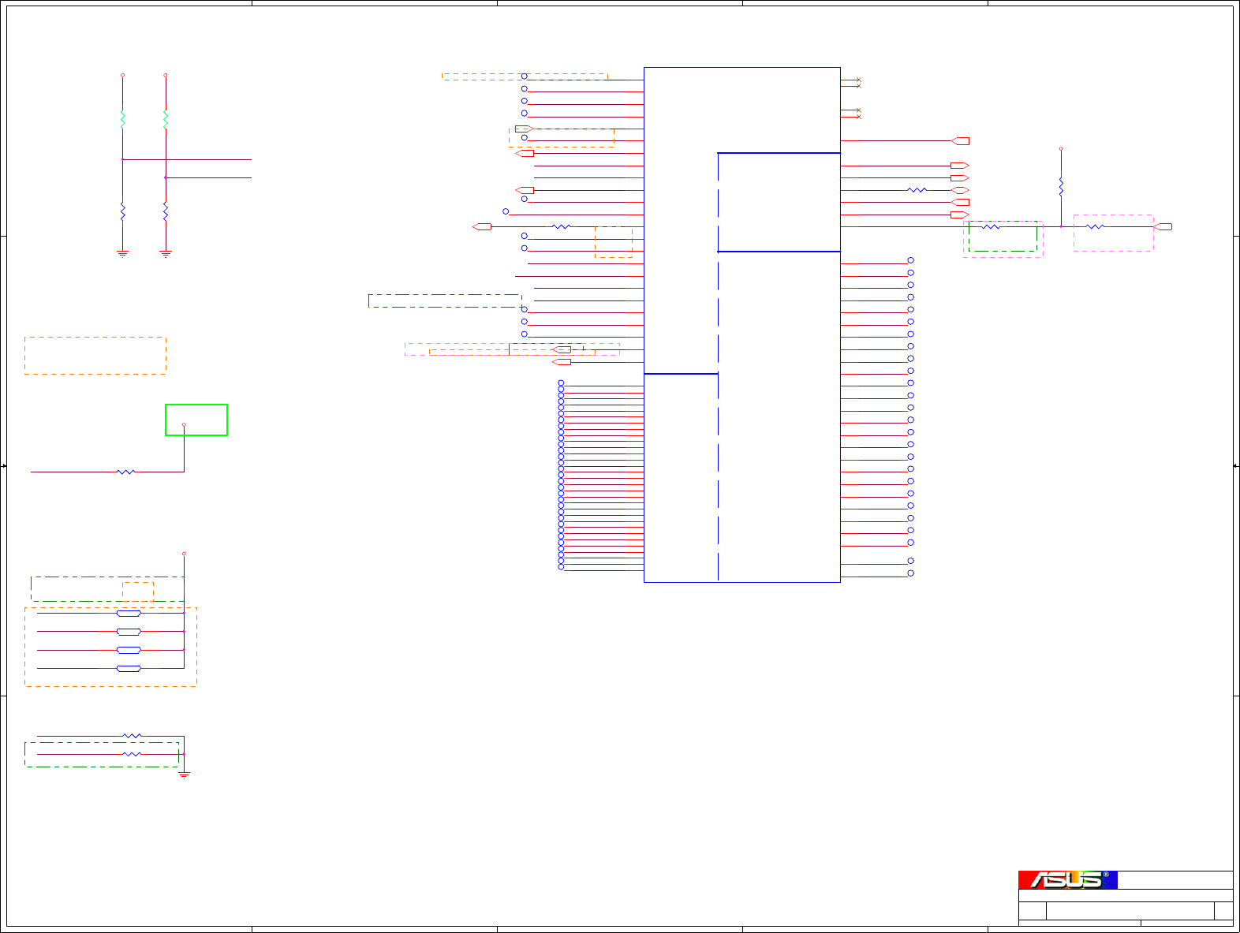Screen dimensions: 1240x933
Task: Click the off-page connector after the pink-boxed resistor
Action: click(x=1163, y=226)
